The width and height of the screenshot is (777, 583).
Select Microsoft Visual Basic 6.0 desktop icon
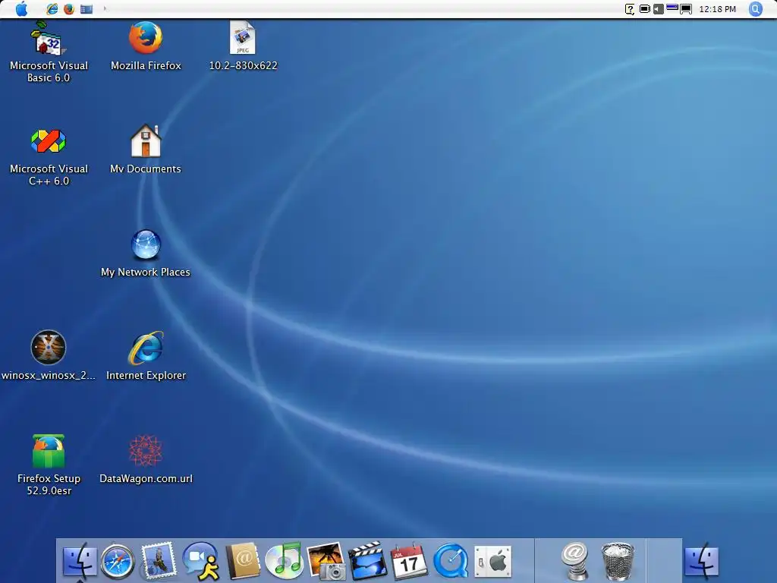coord(49,52)
